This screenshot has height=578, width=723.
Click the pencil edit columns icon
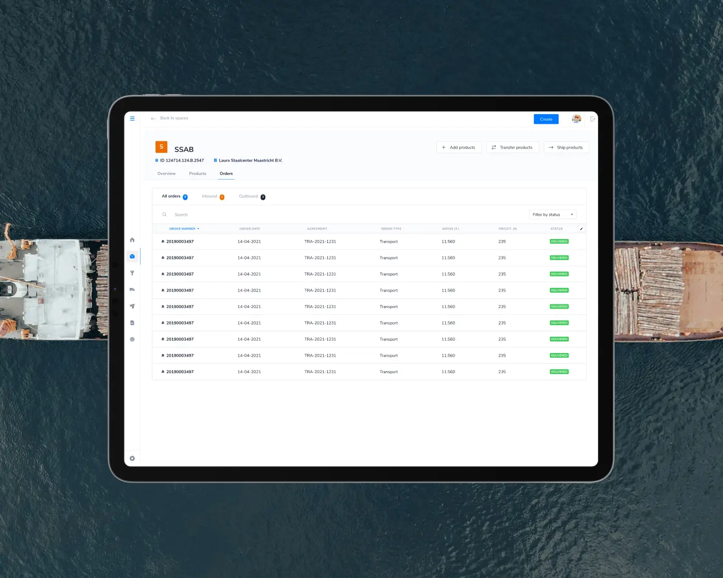[581, 229]
